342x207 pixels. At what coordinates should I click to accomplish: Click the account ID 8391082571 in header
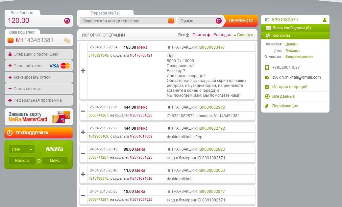click(x=285, y=20)
